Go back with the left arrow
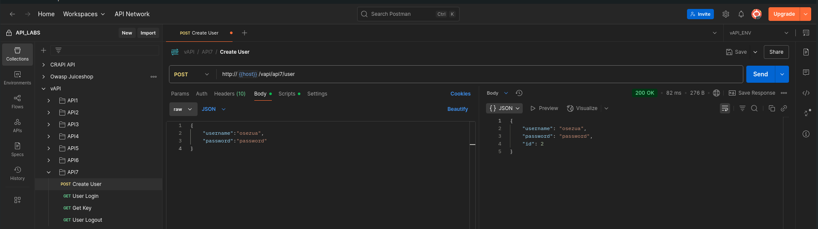Viewport: 818px width, 229px height. coord(12,14)
